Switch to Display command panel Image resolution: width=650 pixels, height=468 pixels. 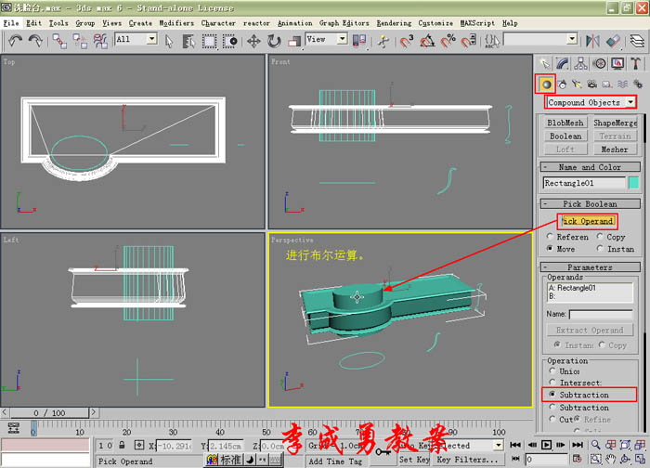(x=617, y=63)
